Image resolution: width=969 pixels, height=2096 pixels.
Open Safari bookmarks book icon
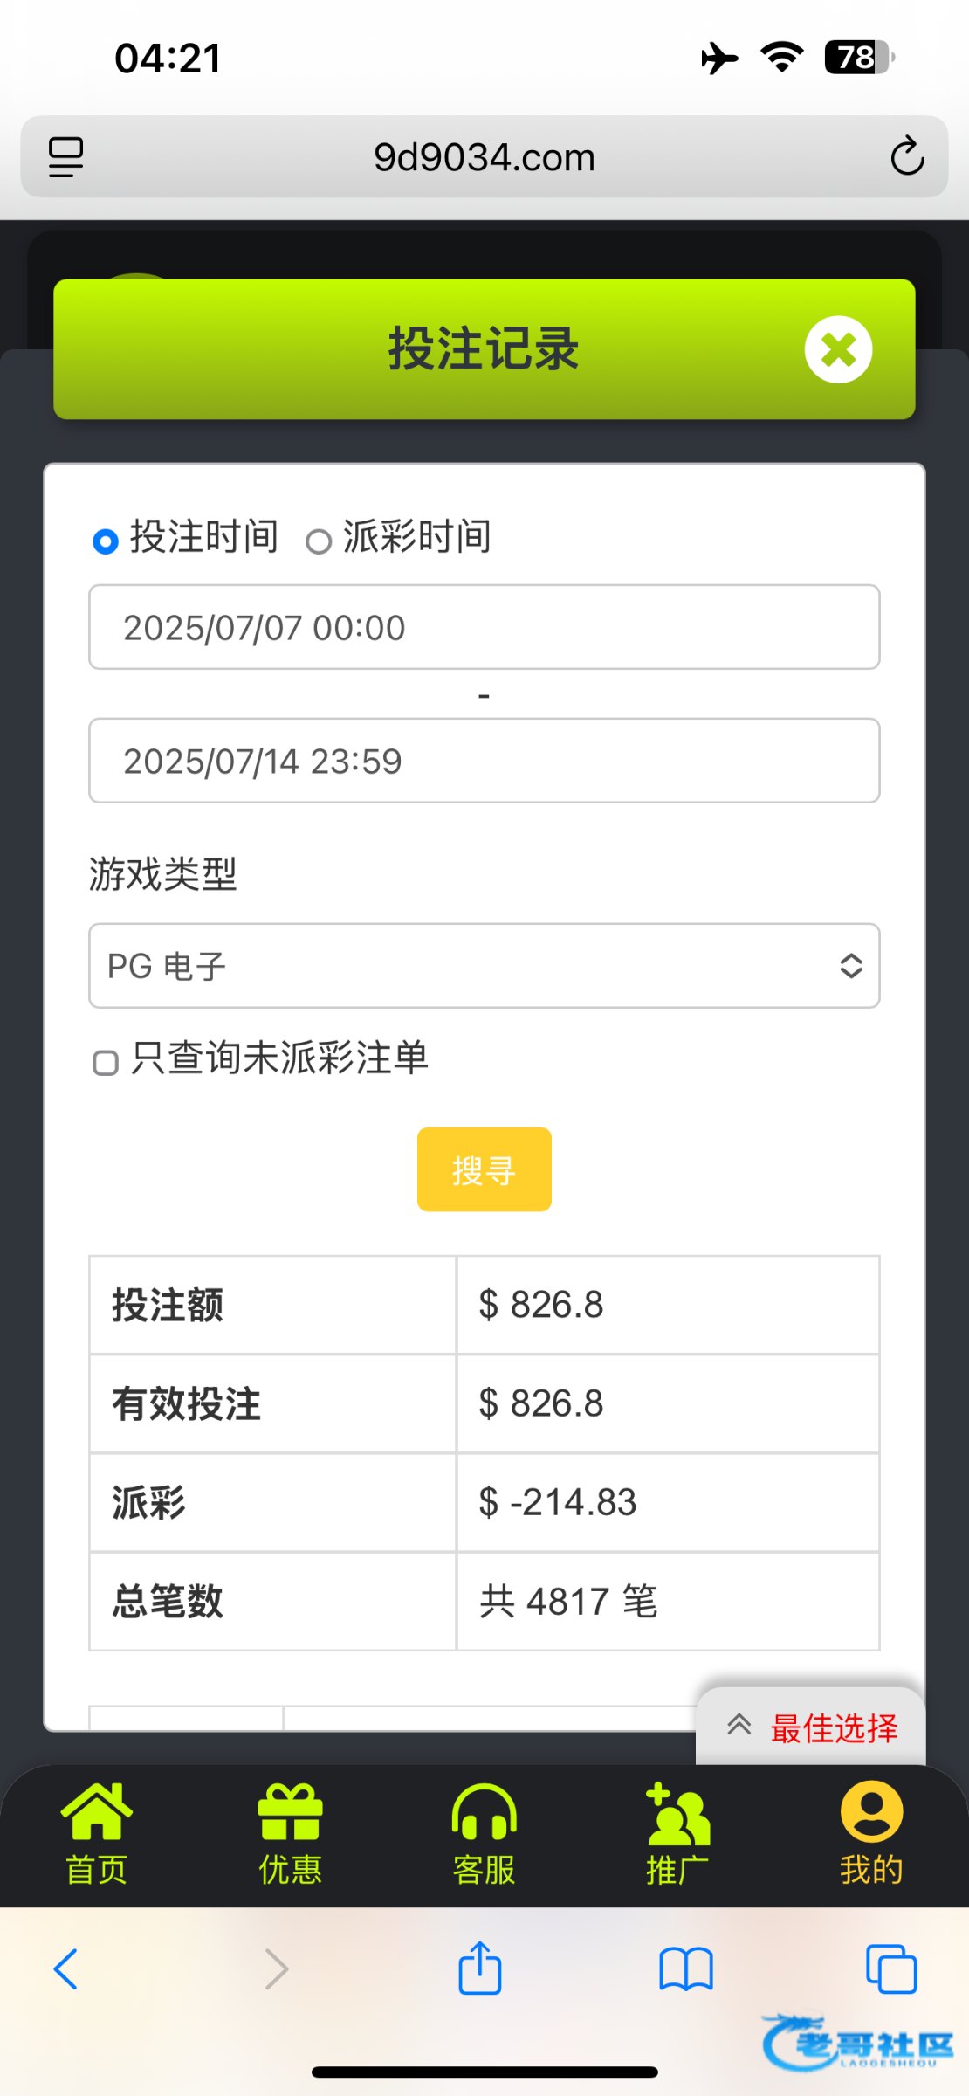click(x=686, y=1968)
